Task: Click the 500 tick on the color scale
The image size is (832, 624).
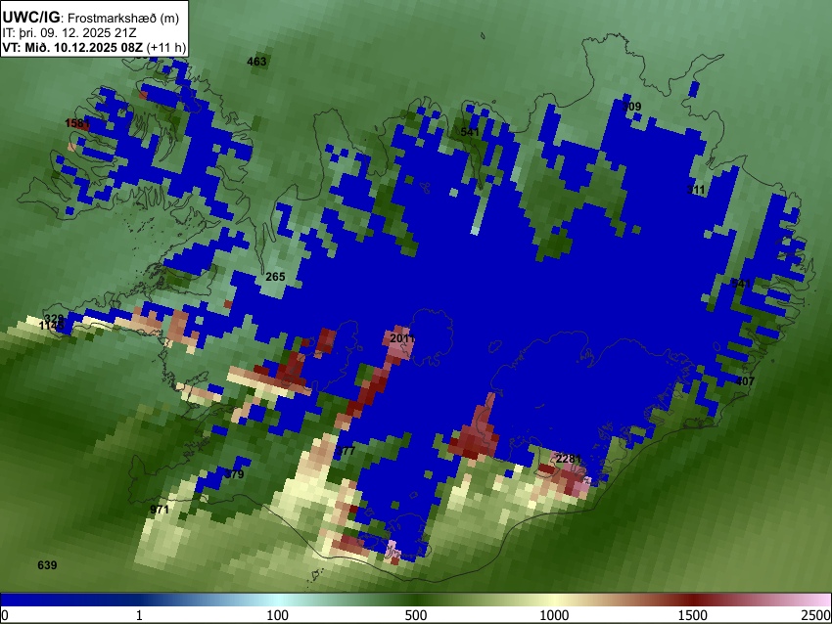Action: pos(415,615)
